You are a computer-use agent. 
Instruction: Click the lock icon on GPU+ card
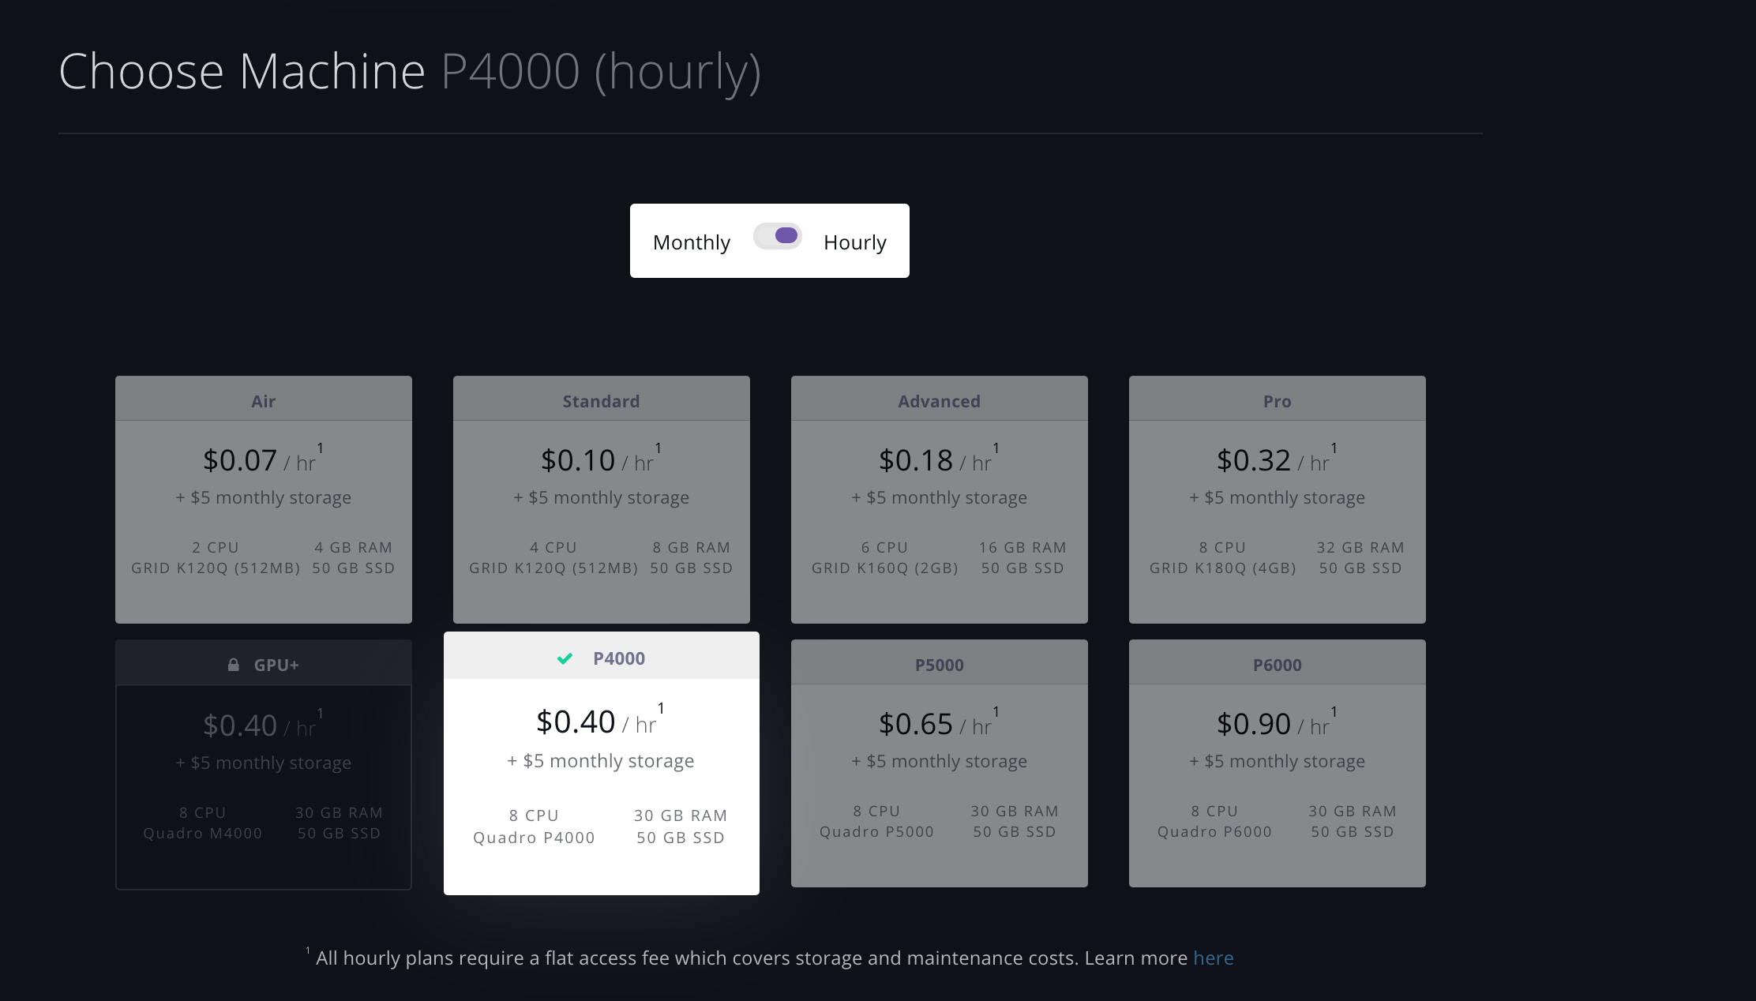point(234,665)
